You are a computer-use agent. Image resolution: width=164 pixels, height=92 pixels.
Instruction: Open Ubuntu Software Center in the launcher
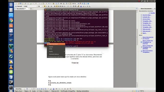pyautogui.click(x=11, y=26)
